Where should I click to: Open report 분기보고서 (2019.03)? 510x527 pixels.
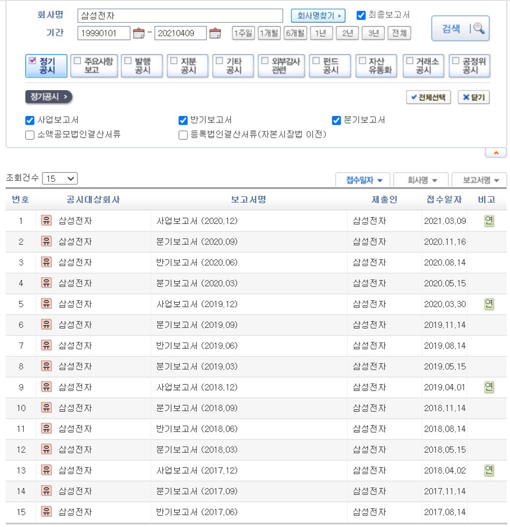tap(197, 366)
